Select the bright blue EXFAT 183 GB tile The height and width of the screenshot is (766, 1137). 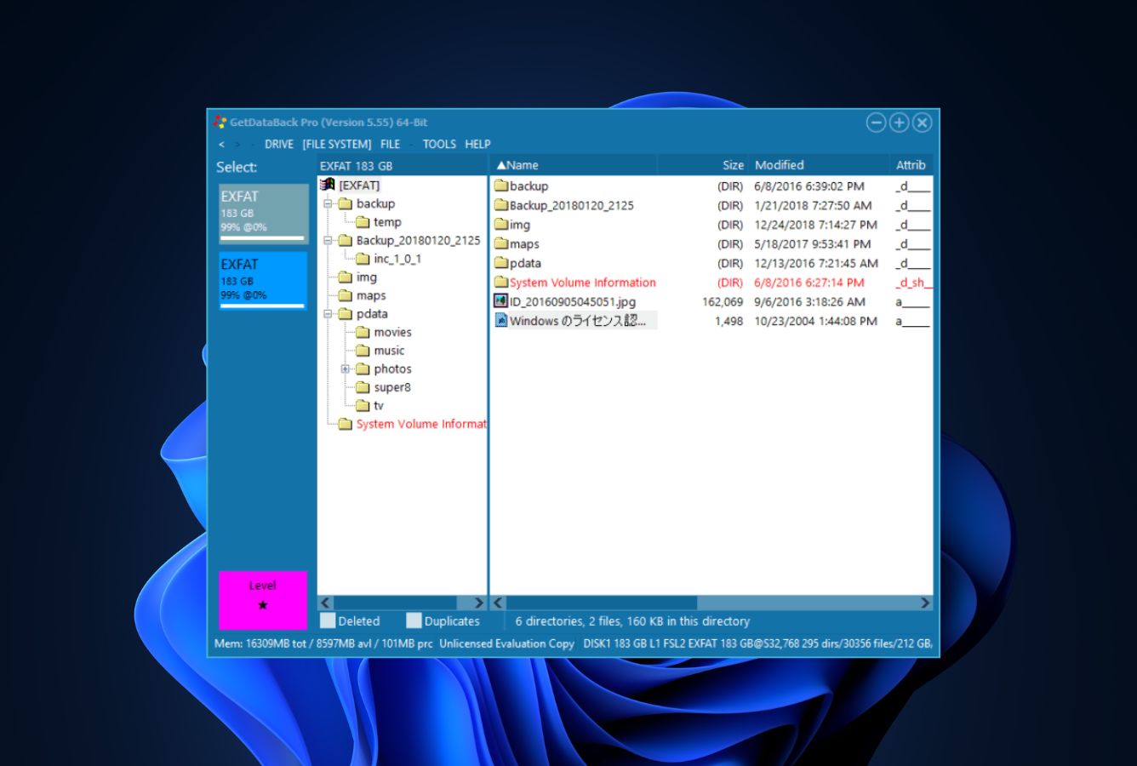263,280
